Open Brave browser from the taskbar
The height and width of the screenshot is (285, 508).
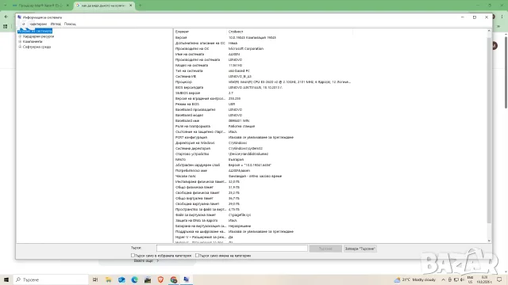[160, 279]
